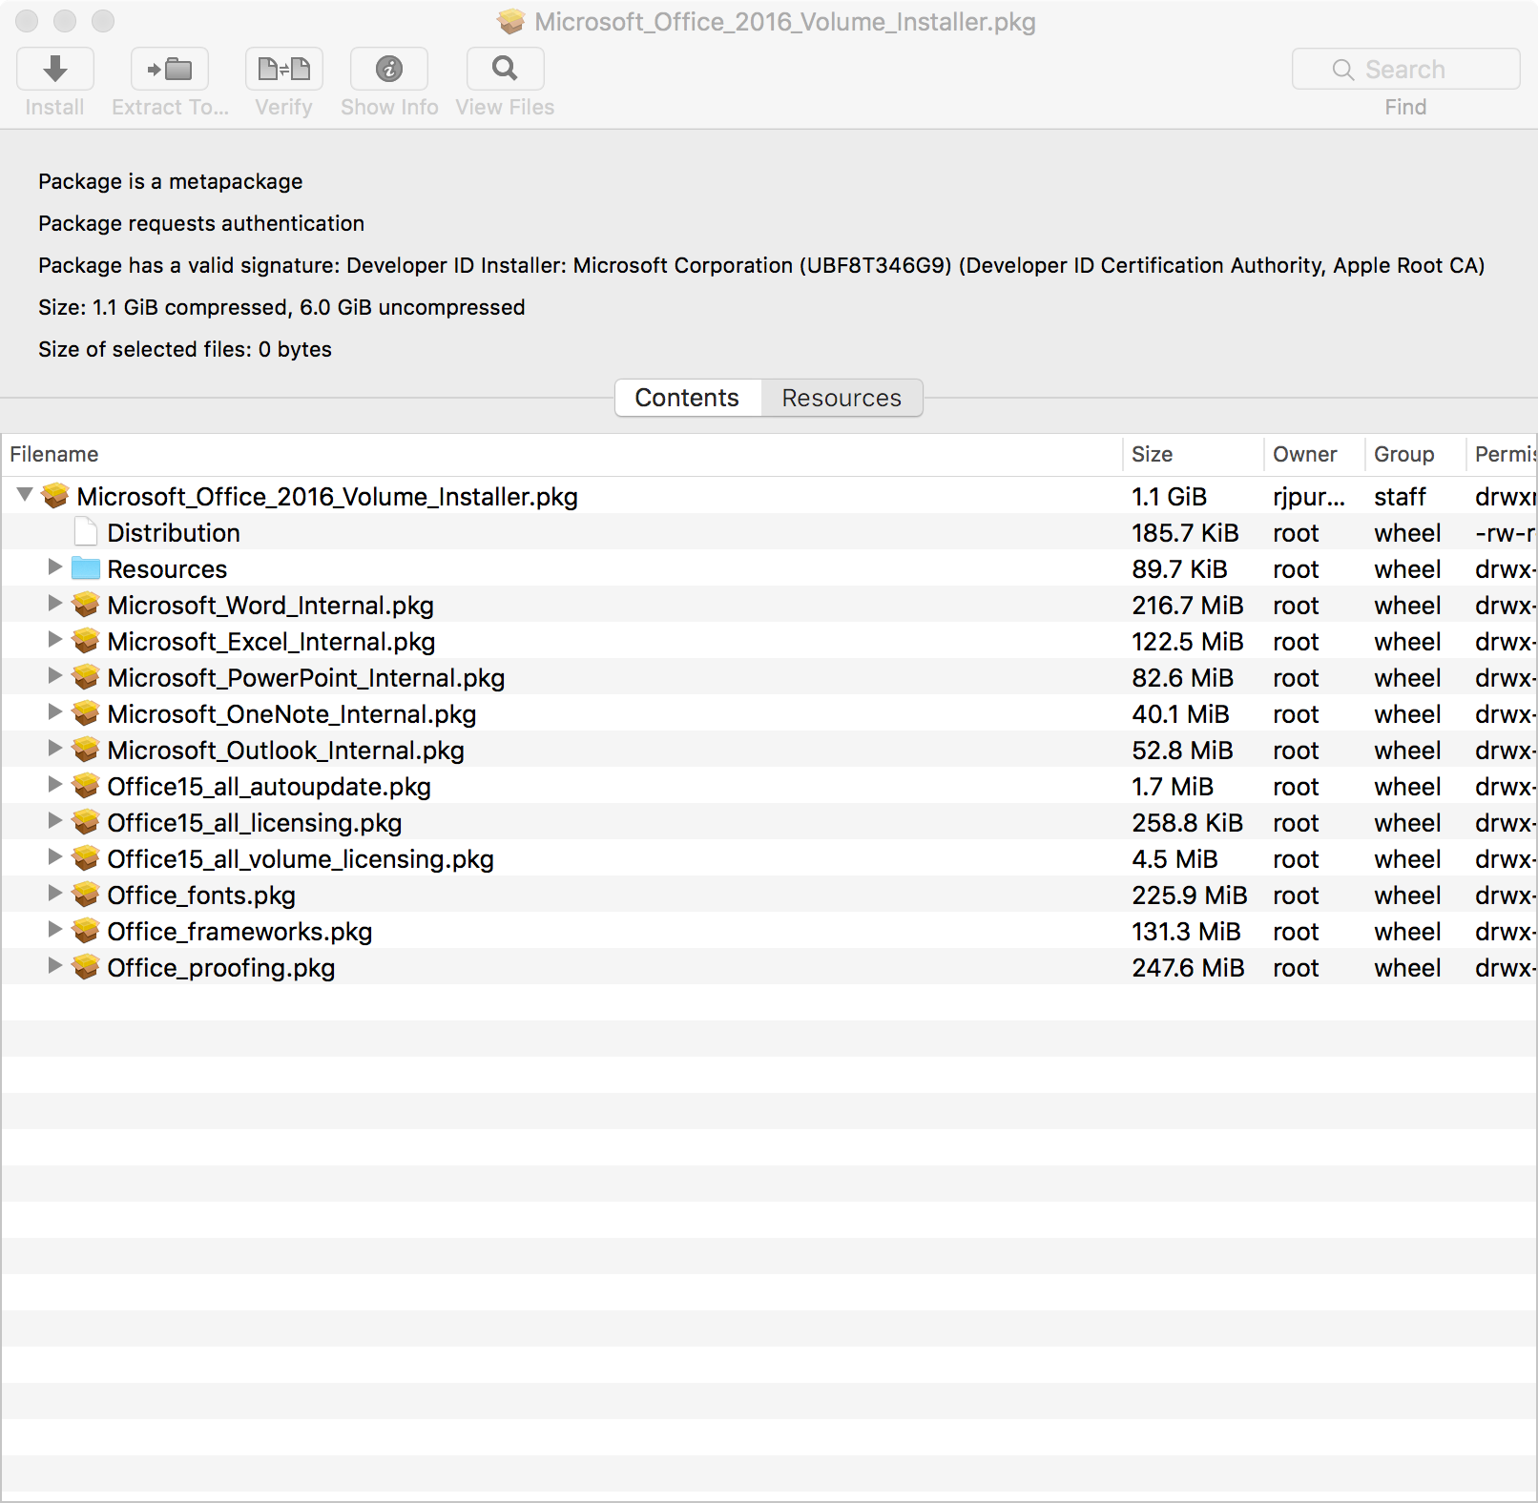The image size is (1538, 1503).
Task: Click package icon beside Office15_all_licensing.pkg
Action: (x=86, y=822)
